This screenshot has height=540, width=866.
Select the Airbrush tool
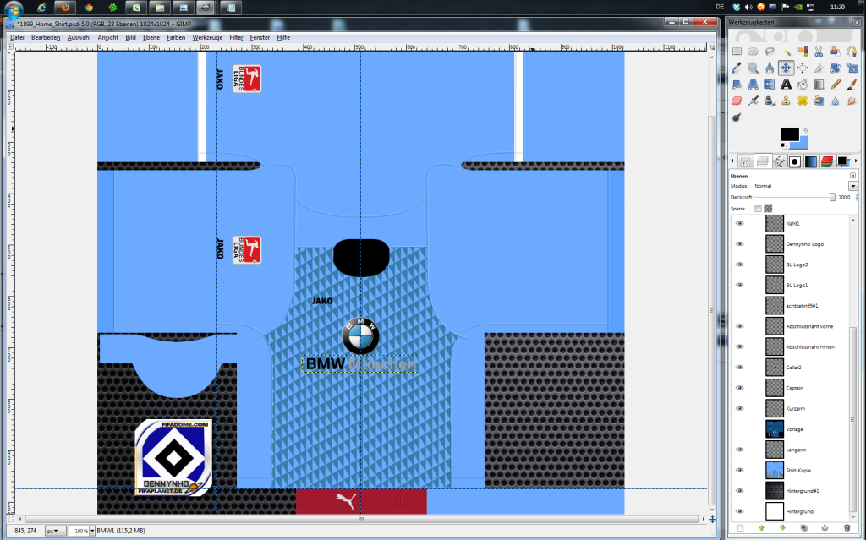(753, 101)
